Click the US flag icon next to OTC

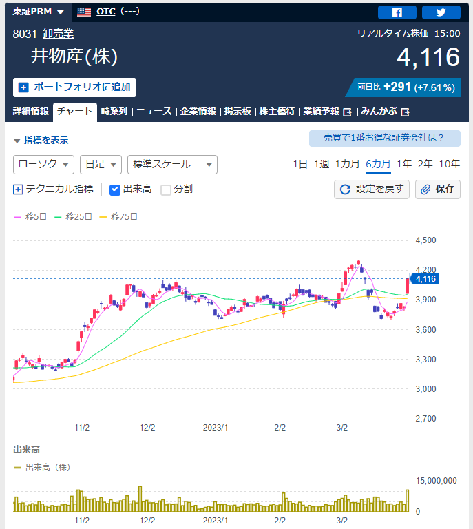pyautogui.click(x=84, y=12)
